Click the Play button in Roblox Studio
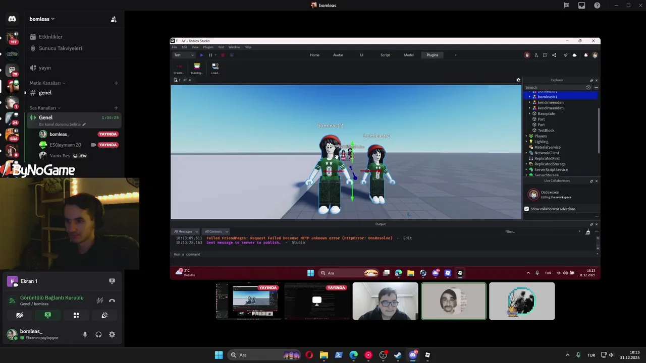 pyautogui.click(x=201, y=55)
